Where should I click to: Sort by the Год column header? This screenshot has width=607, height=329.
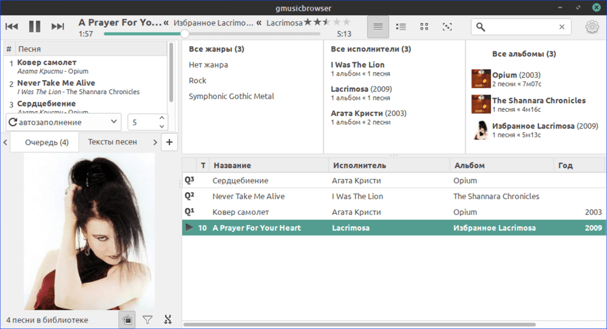579,165
